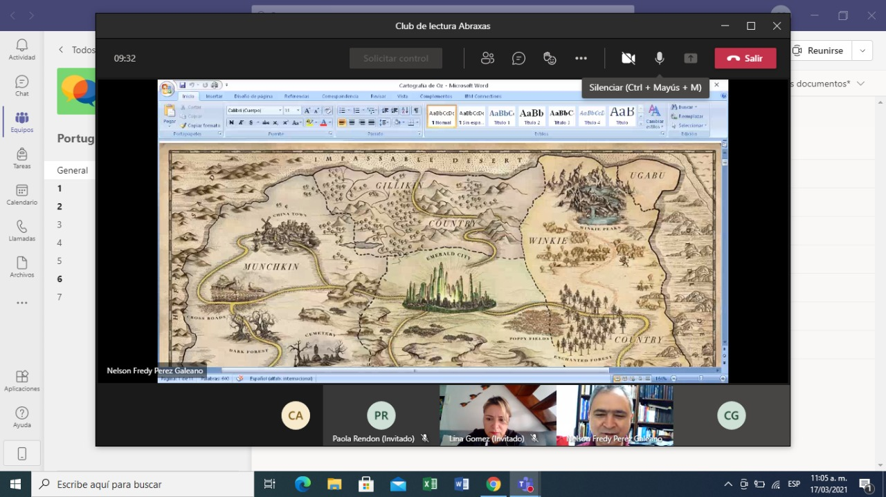Open channel 4 in the team list

pyautogui.click(x=60, y=243)
